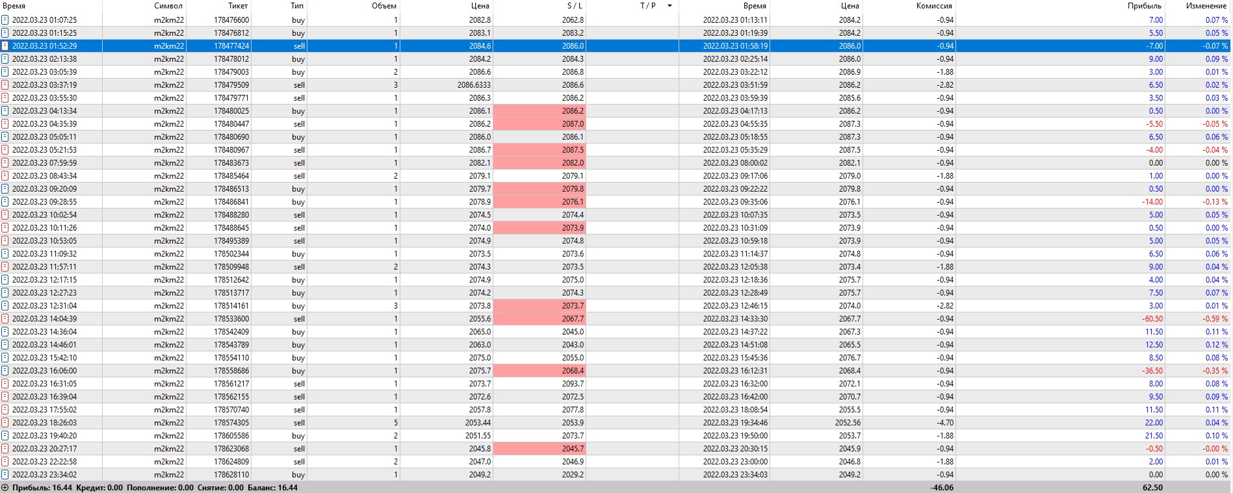The width and height of the screenshot is (1233, 493).
Task: Click the sell icon beside 04:35:39
Action: [5, 124]
